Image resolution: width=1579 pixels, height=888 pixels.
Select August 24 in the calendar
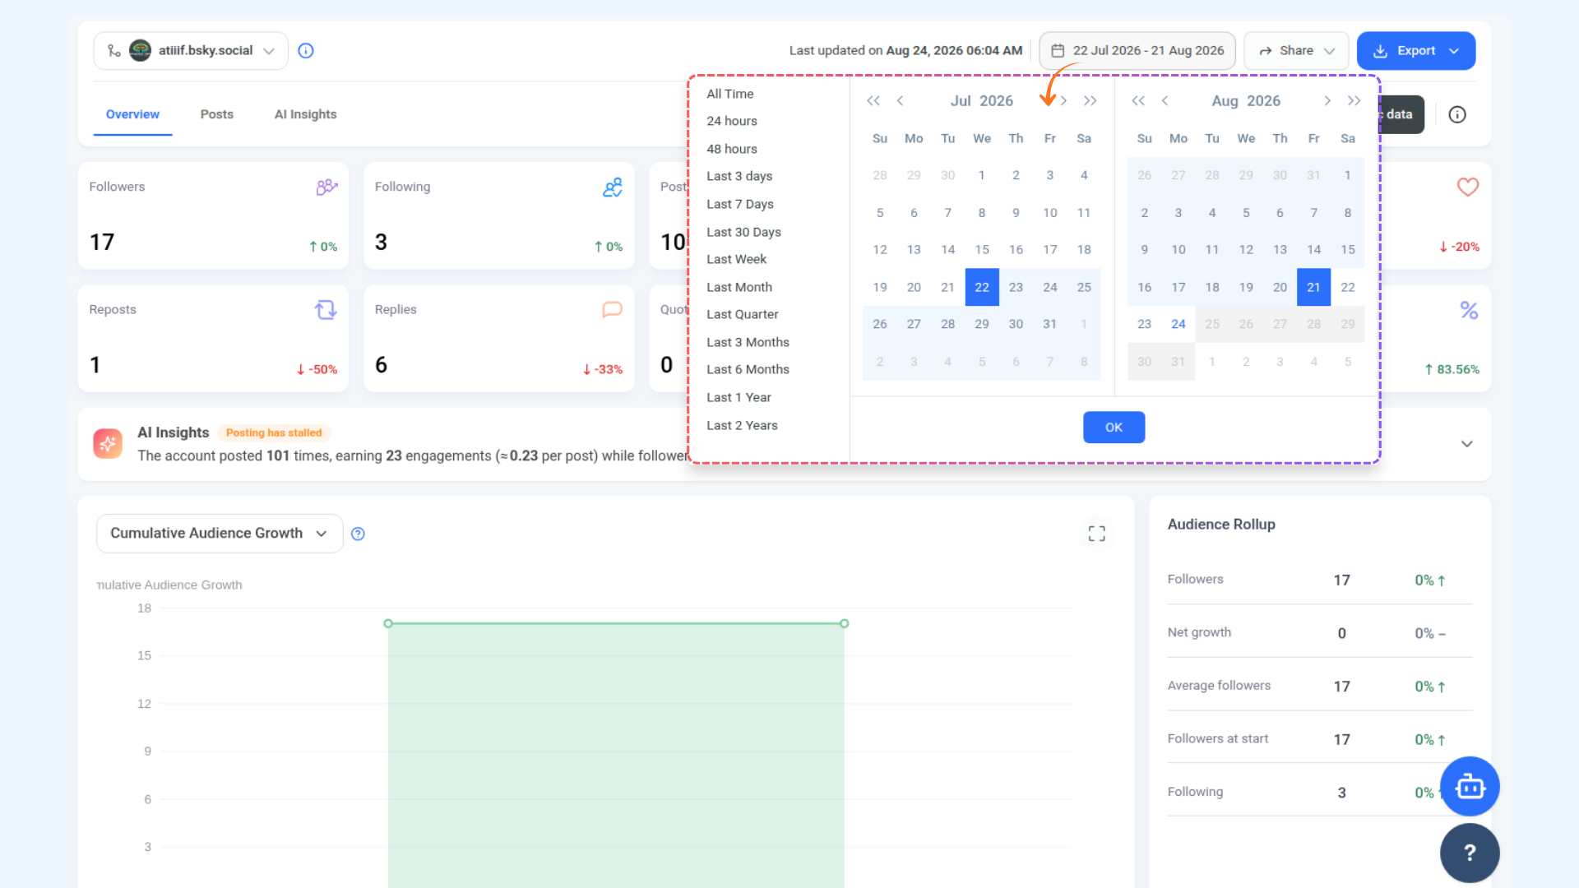(x=1178, y=324)
